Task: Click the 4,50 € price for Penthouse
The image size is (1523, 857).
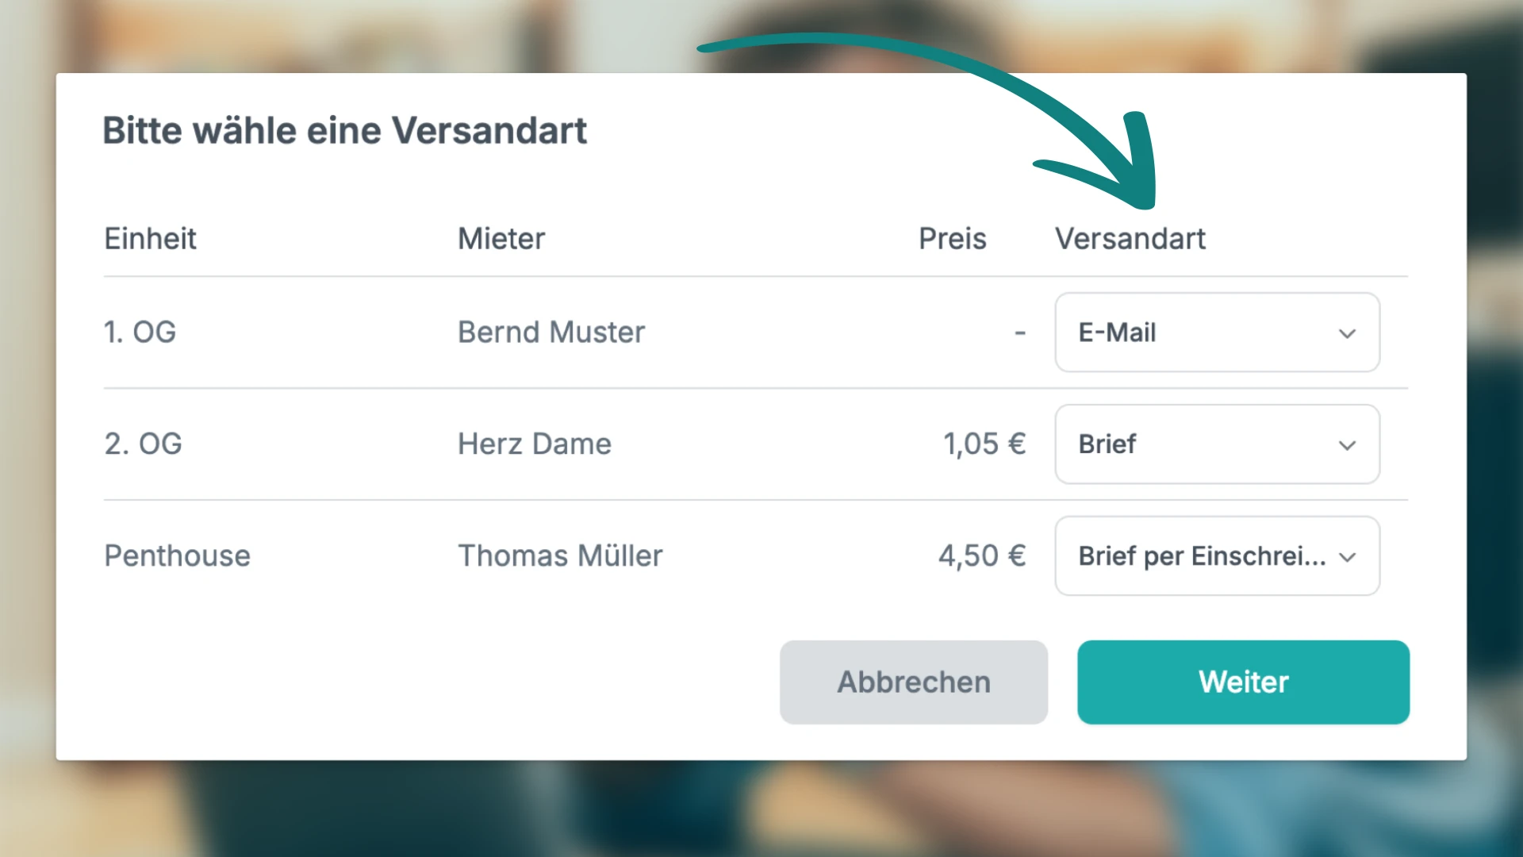Action: pyautogui.click(x=982, y=556)
